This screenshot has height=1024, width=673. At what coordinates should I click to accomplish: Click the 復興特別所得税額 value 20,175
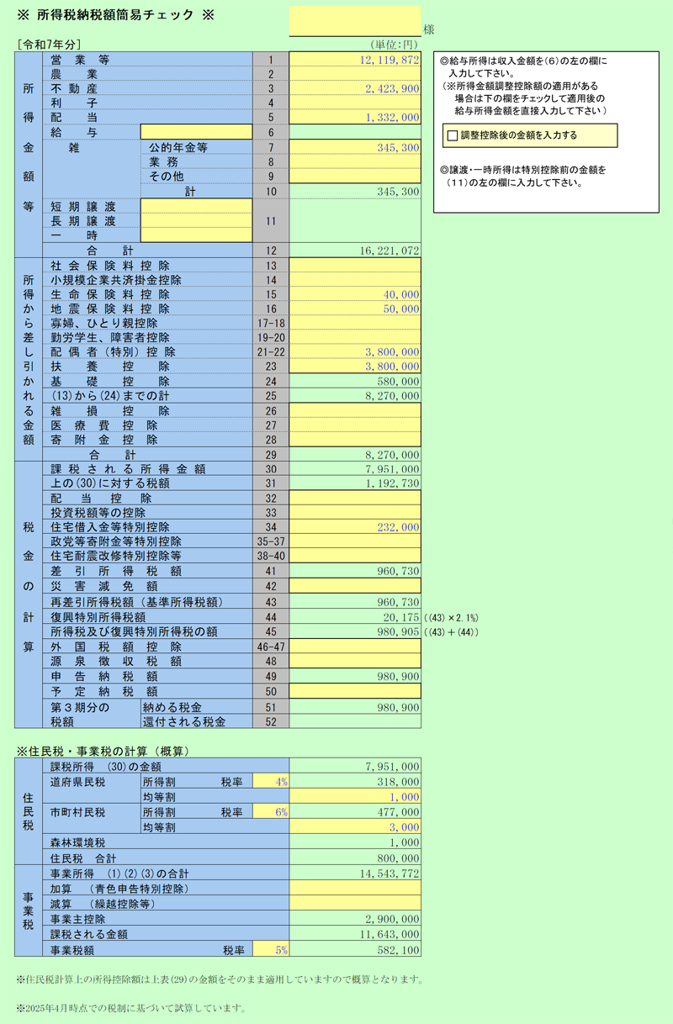(x=355, y=617)
